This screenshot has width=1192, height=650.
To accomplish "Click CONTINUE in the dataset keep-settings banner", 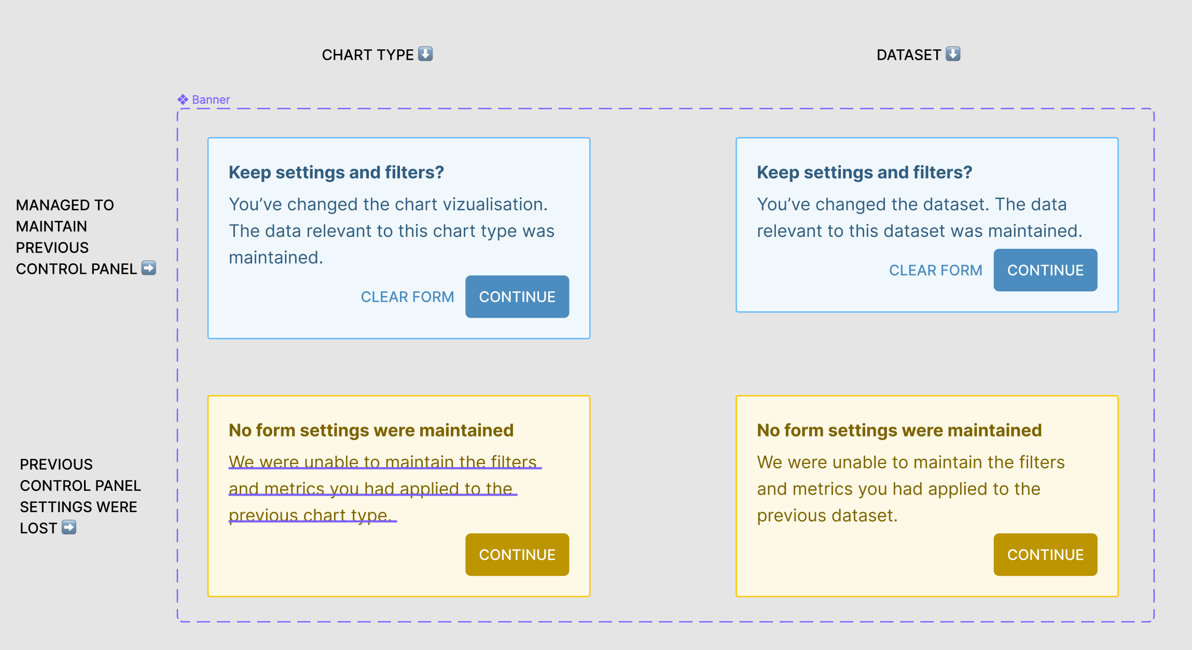I will tap(1045, 270).
